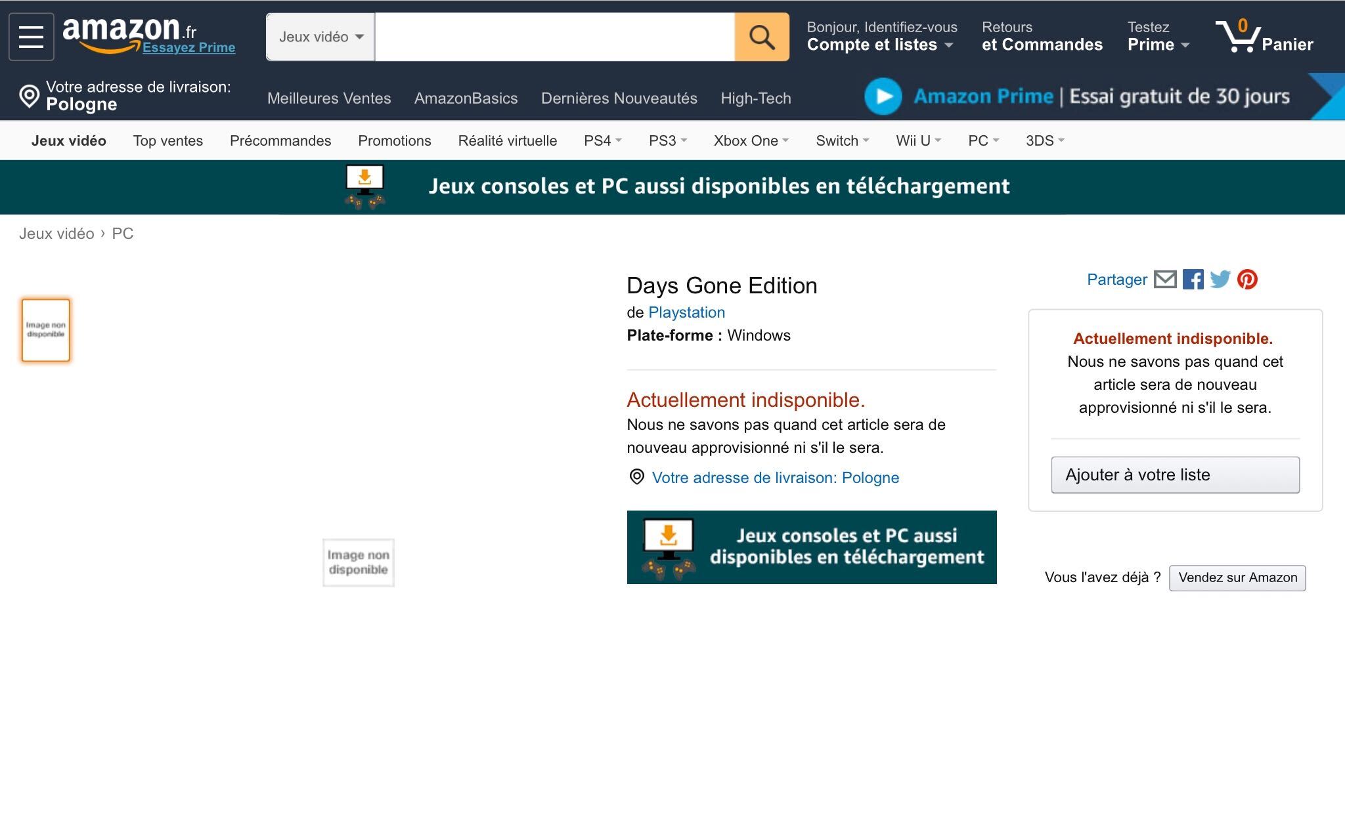
Task: Open the hamburger navigation menu
Action: pos(30,35)
